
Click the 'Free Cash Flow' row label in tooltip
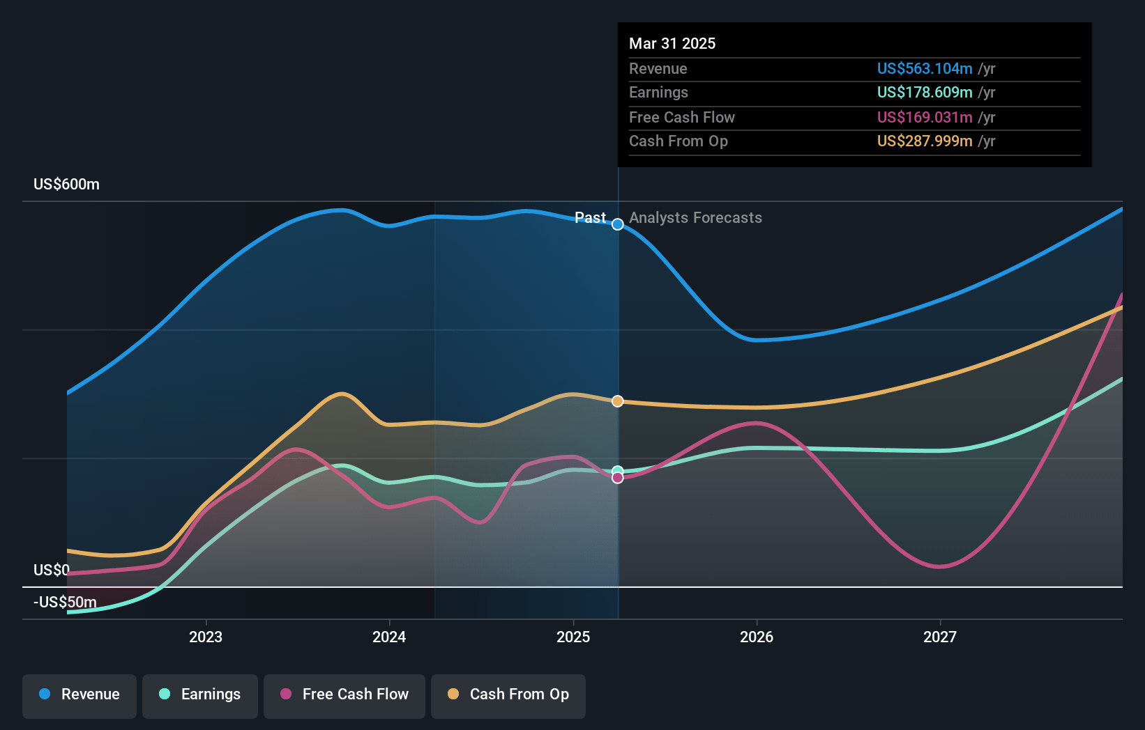click(682, 117)
